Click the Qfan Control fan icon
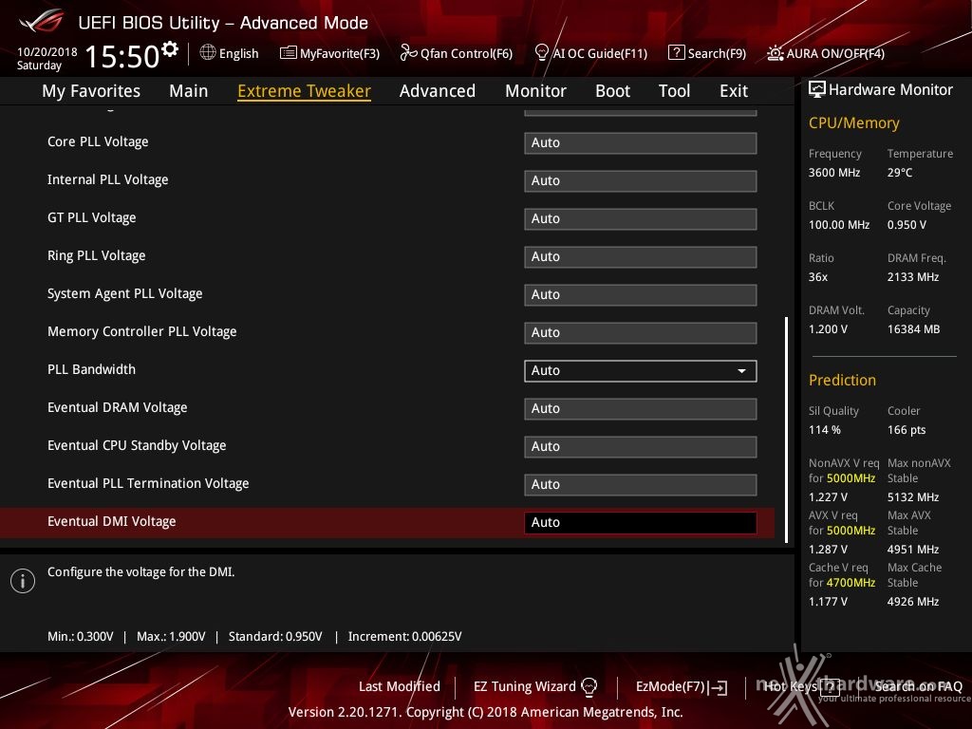The height and width of the screenshot is (729, 972). (x=408, y=53)
